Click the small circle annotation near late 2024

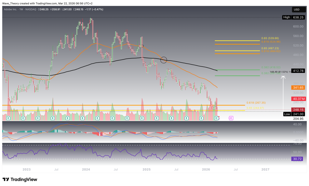tap(142, 46)
